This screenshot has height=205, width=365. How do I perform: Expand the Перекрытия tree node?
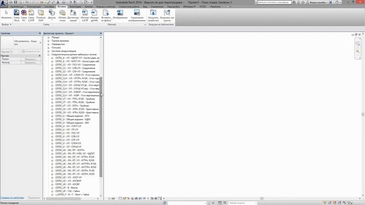(x=48, y=44)
